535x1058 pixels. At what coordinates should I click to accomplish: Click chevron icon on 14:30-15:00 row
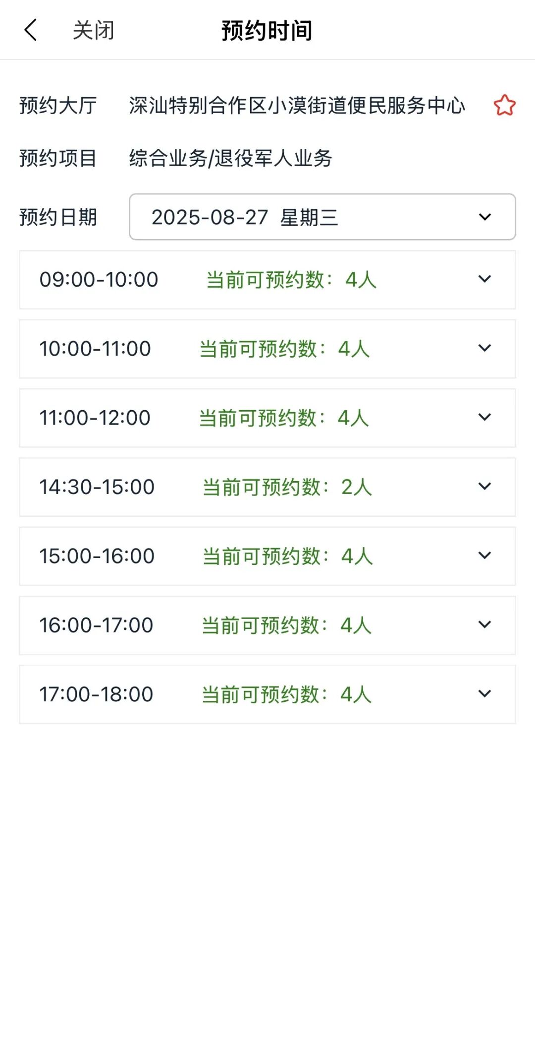click(484, 487)
